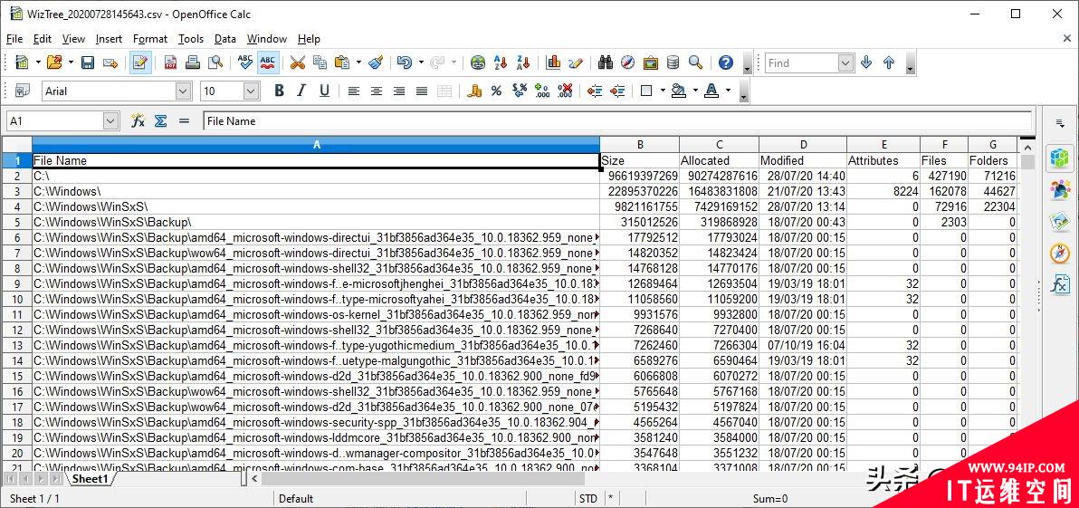Screen dimensions: 1079x508
Task: Click the Save document icon
Action: tap(88, 62)
